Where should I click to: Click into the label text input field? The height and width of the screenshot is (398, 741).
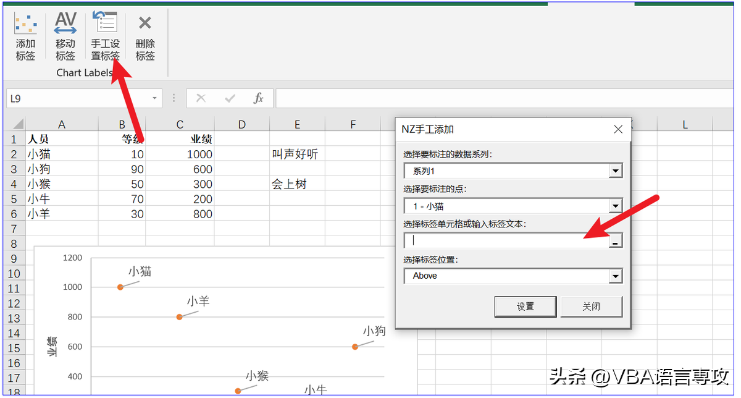pos(506,241)
